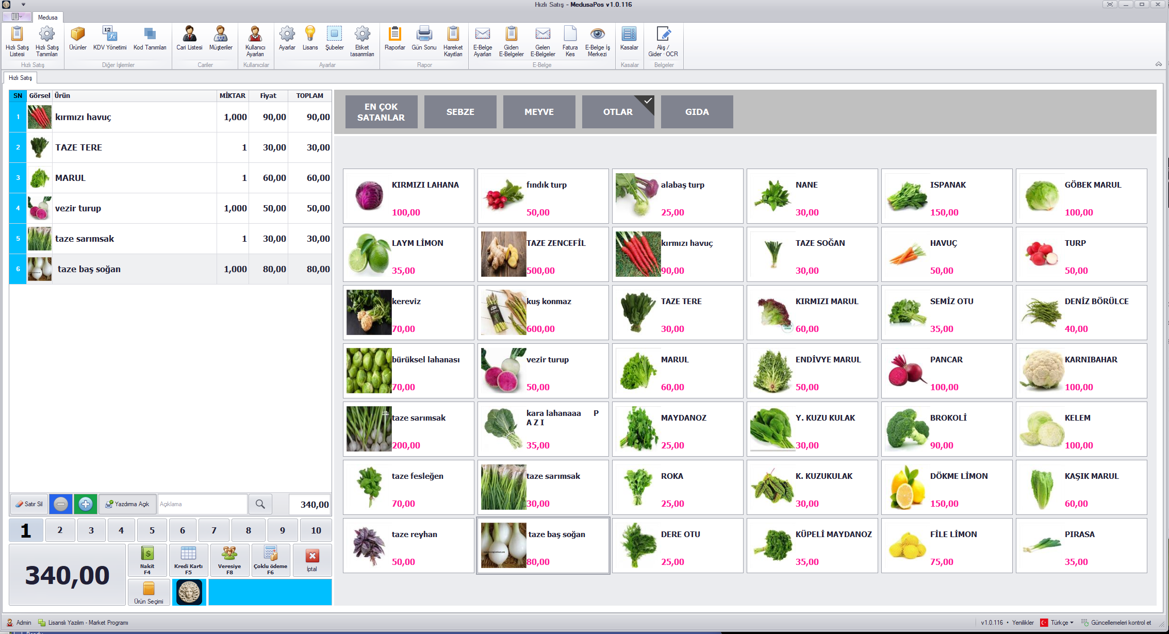Click the Gün Sonu printer icon
Image resolution: width=1169 pixels, height=634 pixels.
click(x=424, y=39)
